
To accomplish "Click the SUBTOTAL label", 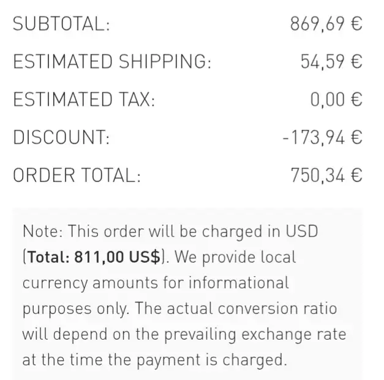I will click(x=61, y=24).
